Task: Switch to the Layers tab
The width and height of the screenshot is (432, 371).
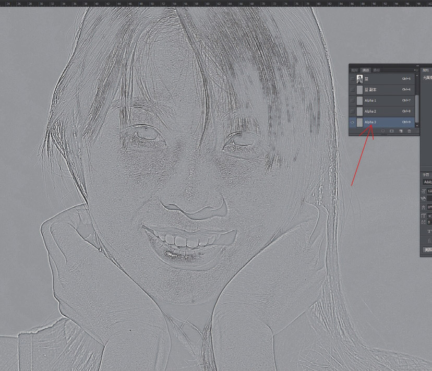Action: tap(354, 70)
